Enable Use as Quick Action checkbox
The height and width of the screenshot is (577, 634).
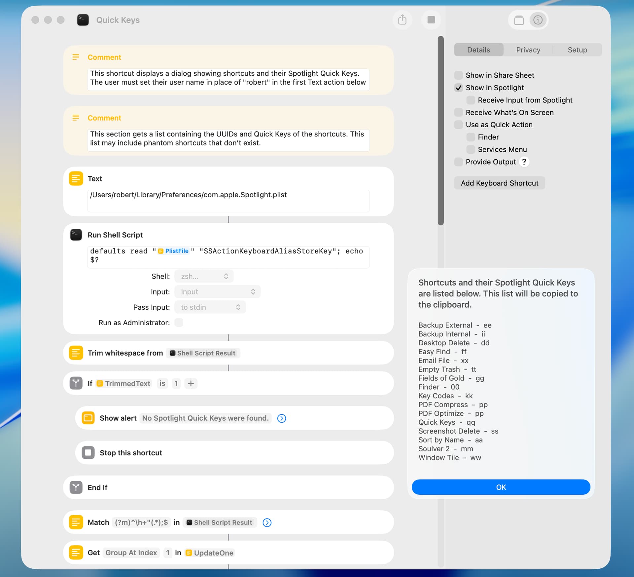[x=459, y=125]
